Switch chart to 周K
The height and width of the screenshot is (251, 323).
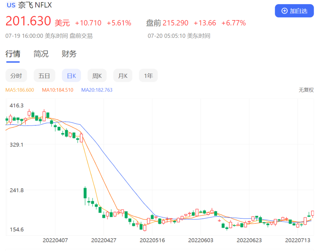[97, 76]
